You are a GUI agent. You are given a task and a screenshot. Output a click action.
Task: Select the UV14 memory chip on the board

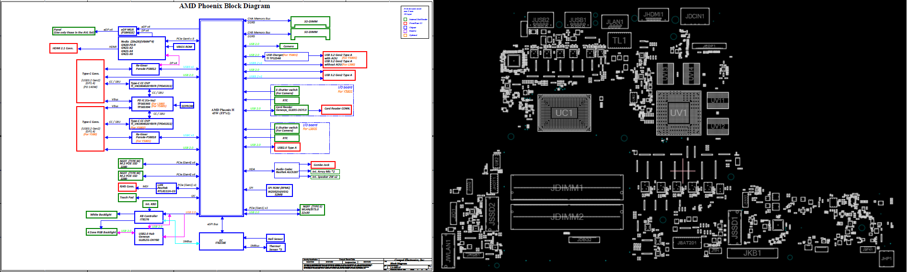(x=692, y=74)
